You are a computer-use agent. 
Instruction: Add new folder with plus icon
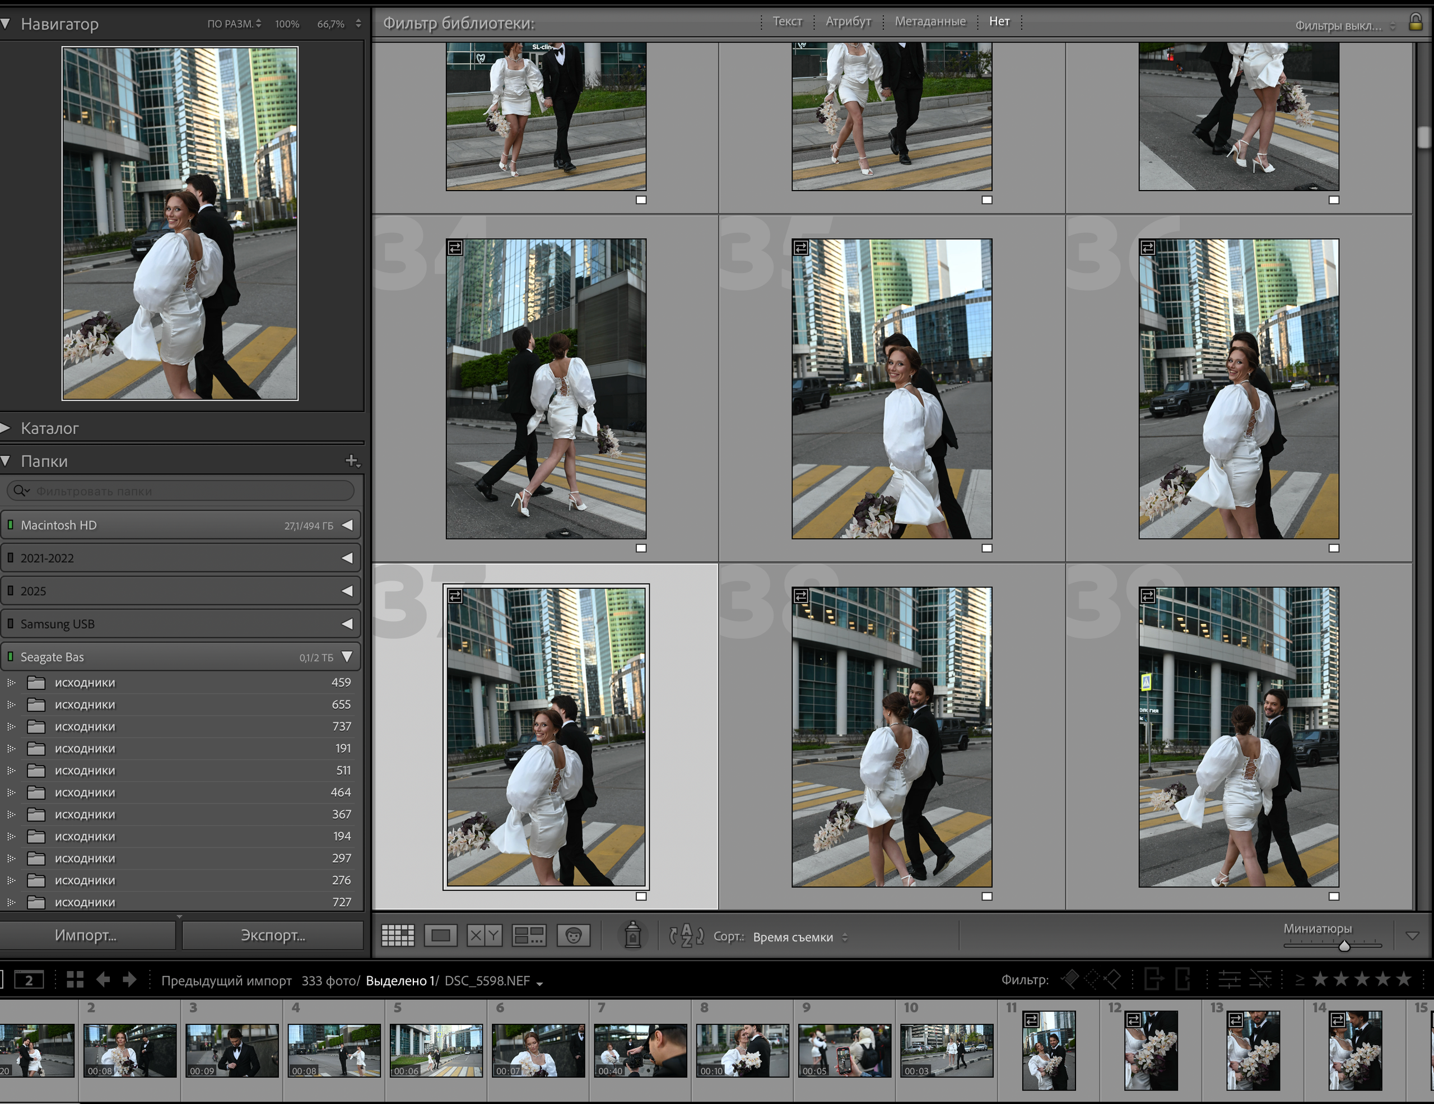pos(352,461)
